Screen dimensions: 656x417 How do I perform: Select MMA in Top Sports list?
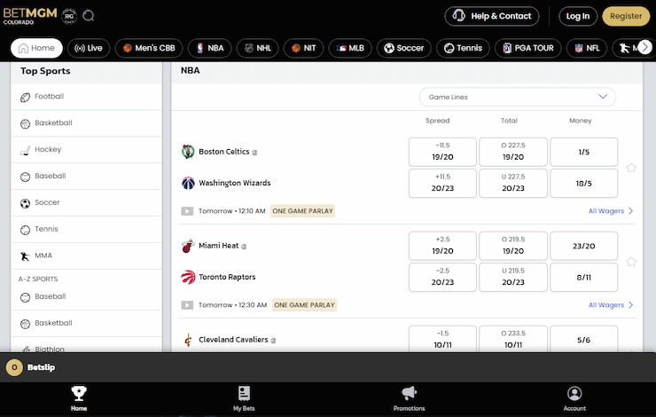point(86,256)
